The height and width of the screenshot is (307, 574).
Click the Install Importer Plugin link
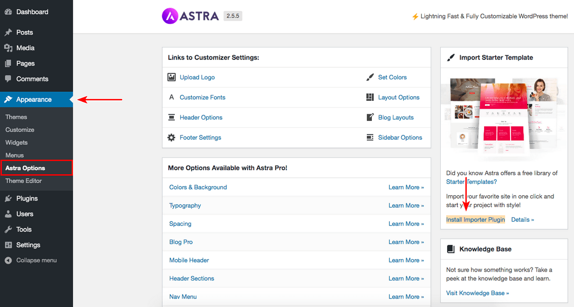tap(476, 220)
